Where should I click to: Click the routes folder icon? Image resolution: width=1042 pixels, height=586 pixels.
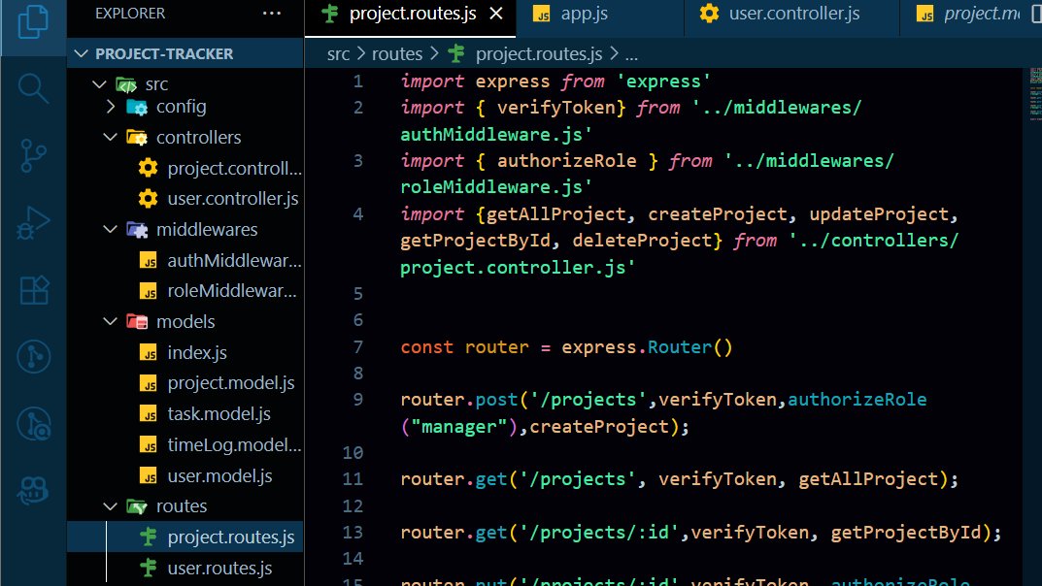[137, 506]
